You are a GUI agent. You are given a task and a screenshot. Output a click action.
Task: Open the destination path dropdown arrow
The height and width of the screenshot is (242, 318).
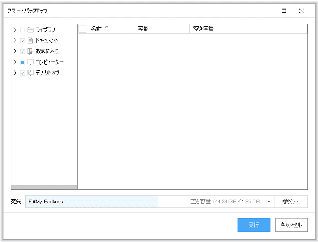(269, 202)
